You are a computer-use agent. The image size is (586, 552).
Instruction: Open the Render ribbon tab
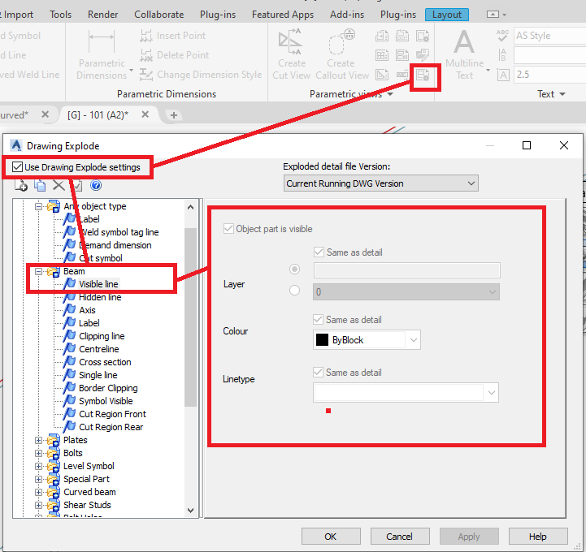click(102, 15)
